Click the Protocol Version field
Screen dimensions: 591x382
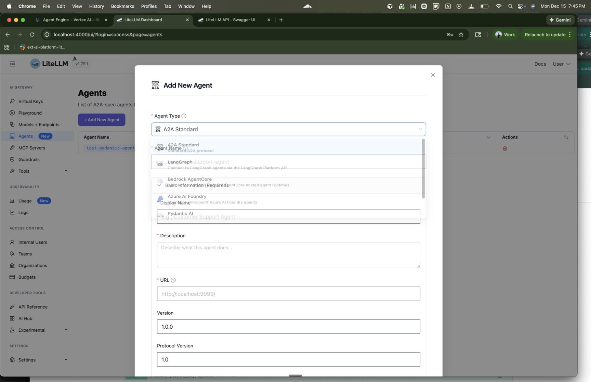point(289,359)
